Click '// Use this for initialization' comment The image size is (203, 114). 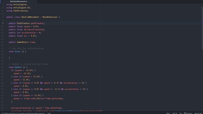click(26, 48)
